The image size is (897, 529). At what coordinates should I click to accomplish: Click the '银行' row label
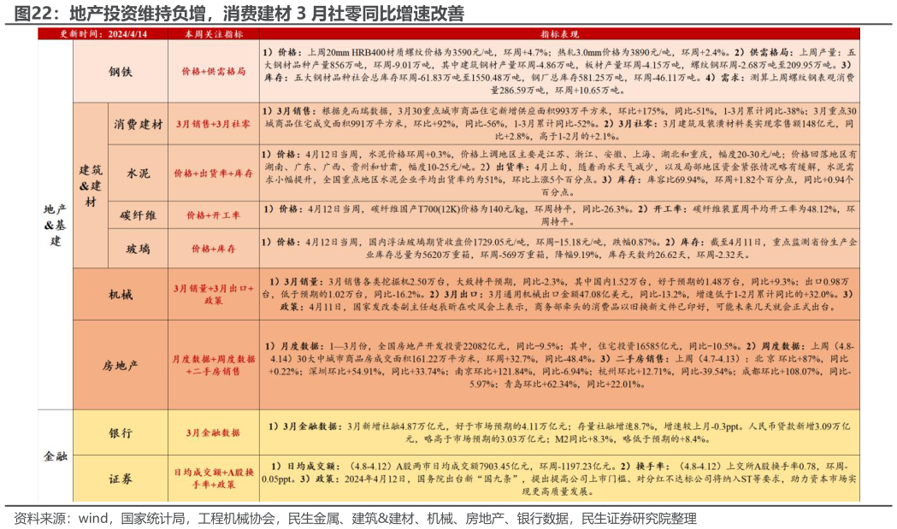120,433
